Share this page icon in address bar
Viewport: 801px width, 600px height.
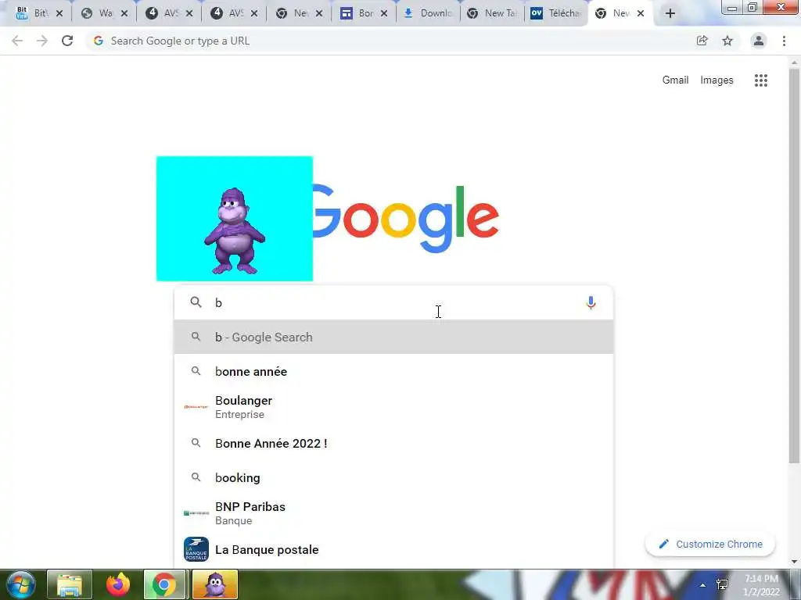click(702, 41)
